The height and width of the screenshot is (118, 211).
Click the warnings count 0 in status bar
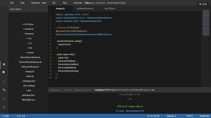click(23, 116)
